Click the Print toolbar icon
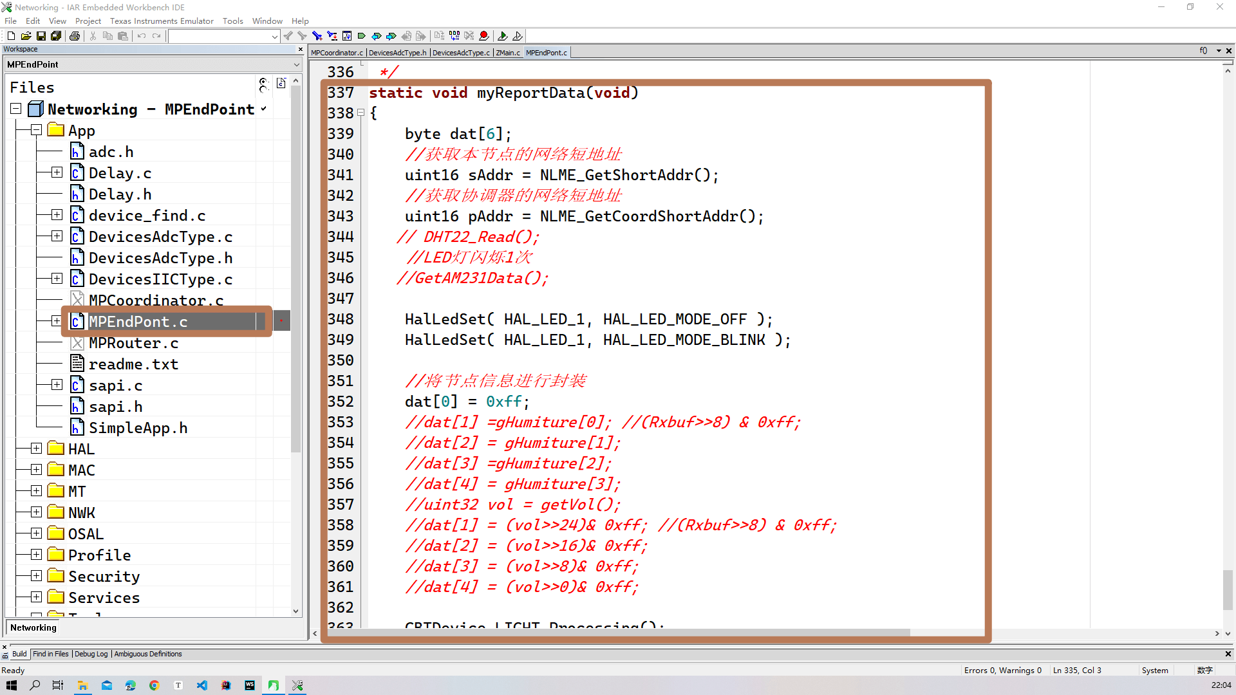Image resolution: width=1236 pixels, height=695 pixels. tap(75, 36)
